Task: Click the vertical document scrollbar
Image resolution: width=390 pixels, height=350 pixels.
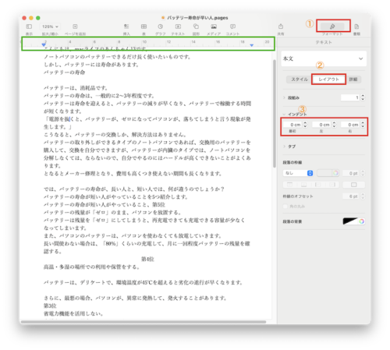Action: [275, 114]
